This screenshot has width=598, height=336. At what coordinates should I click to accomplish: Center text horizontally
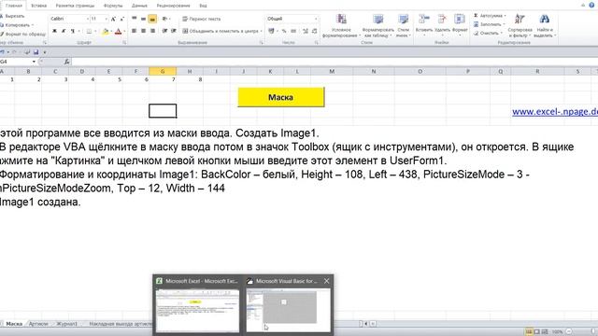click(143, 31)
